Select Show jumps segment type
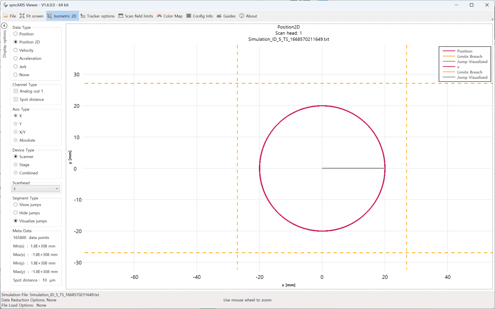Screen dimensions: 495x309 [x=15, y=205]
